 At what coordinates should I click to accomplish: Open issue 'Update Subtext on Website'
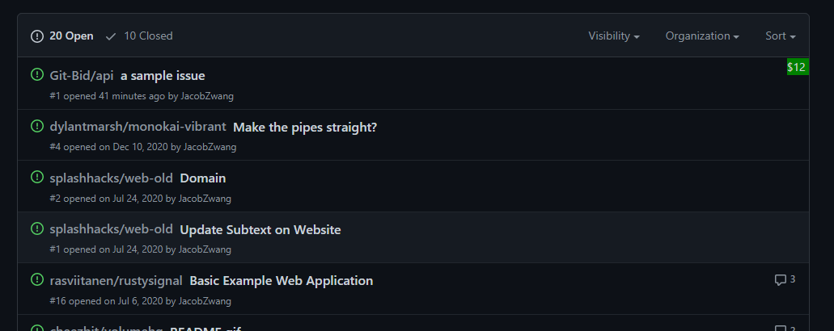260,230
